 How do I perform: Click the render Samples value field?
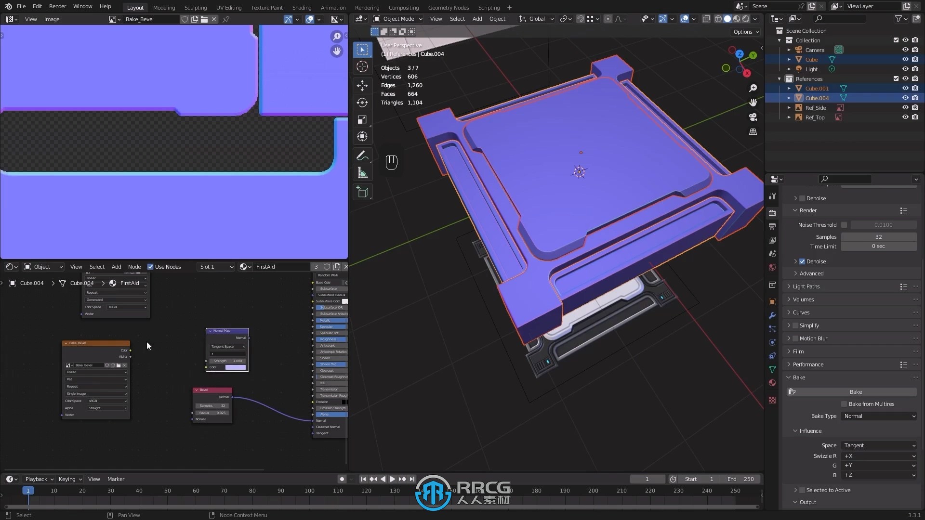click(879, 237)
